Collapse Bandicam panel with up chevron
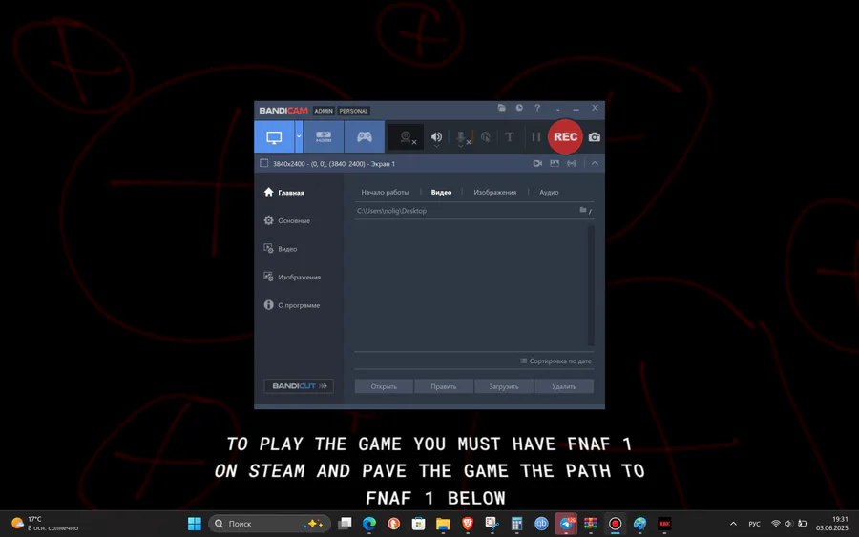Image resolution: width=859 pixels, height=537 pixels. 595,163
